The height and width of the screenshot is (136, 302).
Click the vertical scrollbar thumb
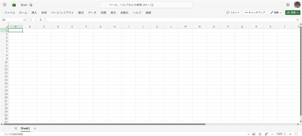[300, 71]
